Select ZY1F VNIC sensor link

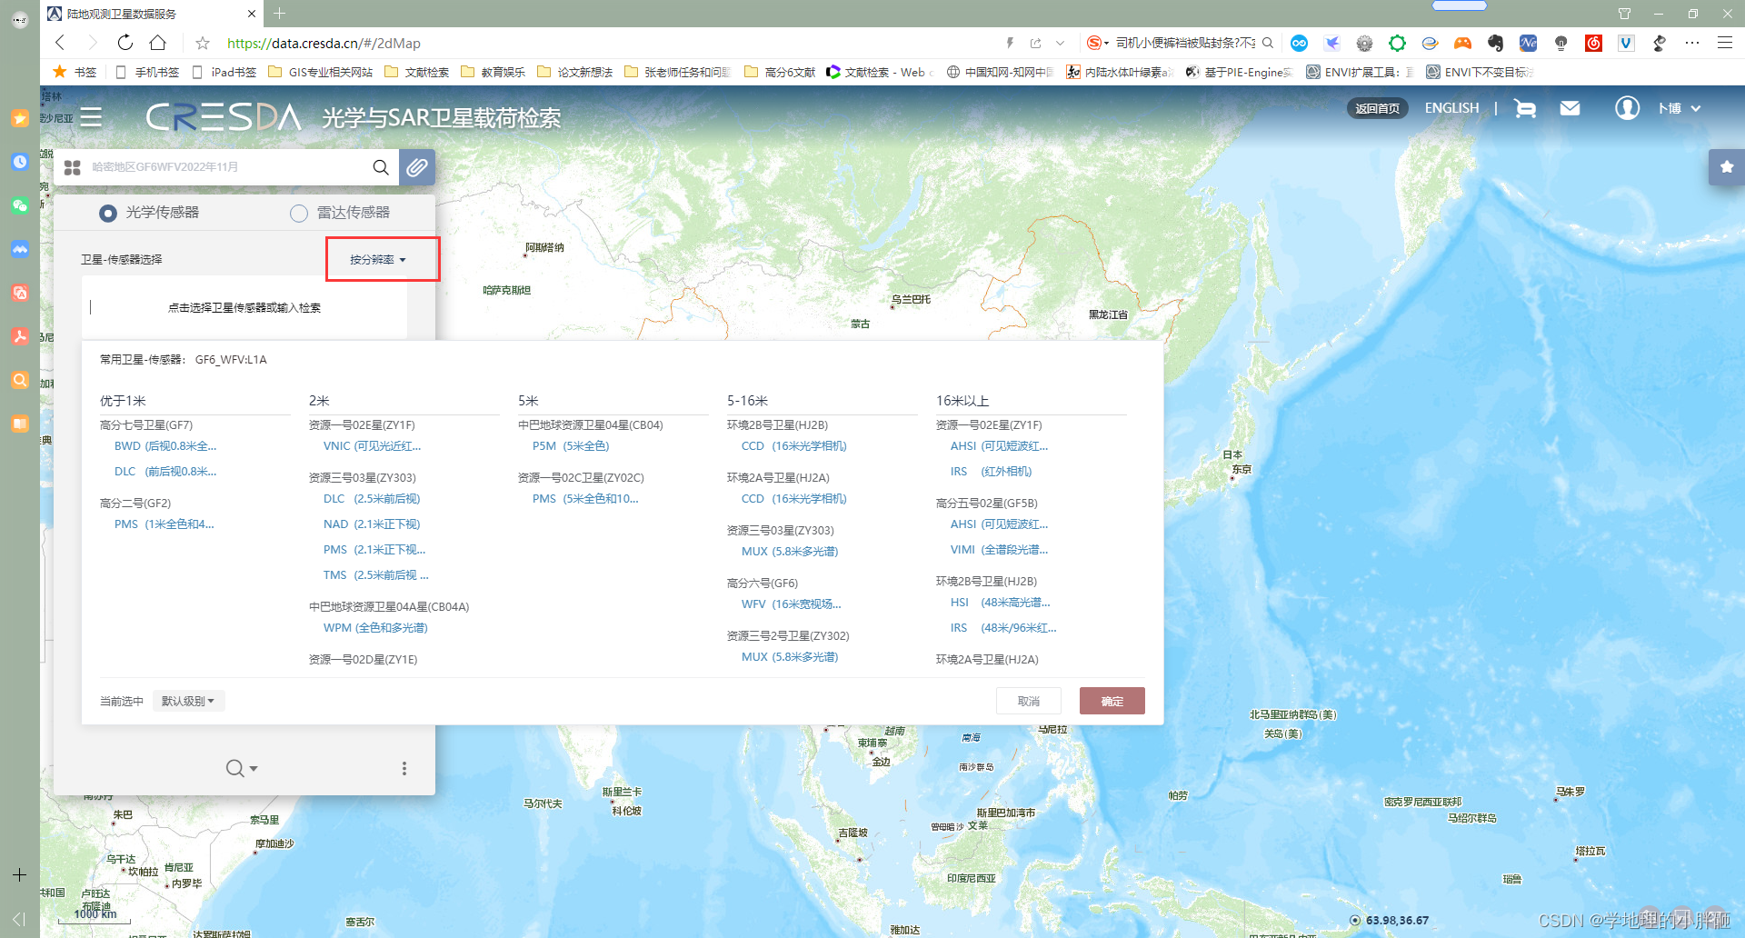pyautogui.click(x=372, y=446)
